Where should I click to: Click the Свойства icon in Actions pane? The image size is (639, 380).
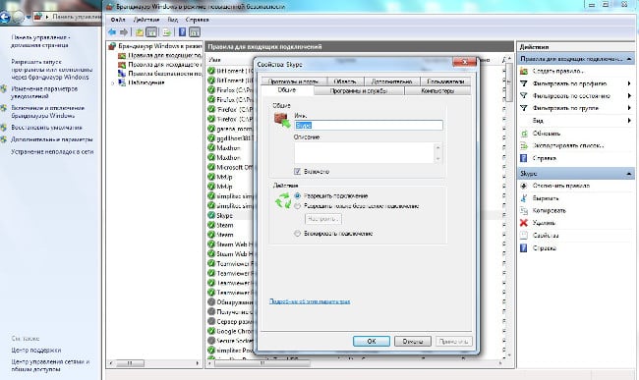[524, 235]
